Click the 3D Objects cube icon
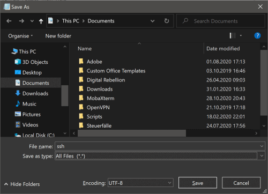The height and width of the screenshot is (194, 268). pos(18,62)
